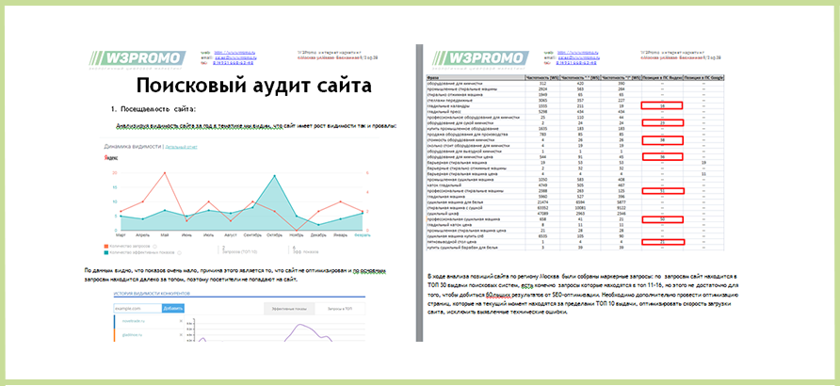Click the ИСТОРИЯ ВИДИМОСТИ КОНКУРЕНТОВ heading
Screen dimensions: 840x386
(153, 294)
